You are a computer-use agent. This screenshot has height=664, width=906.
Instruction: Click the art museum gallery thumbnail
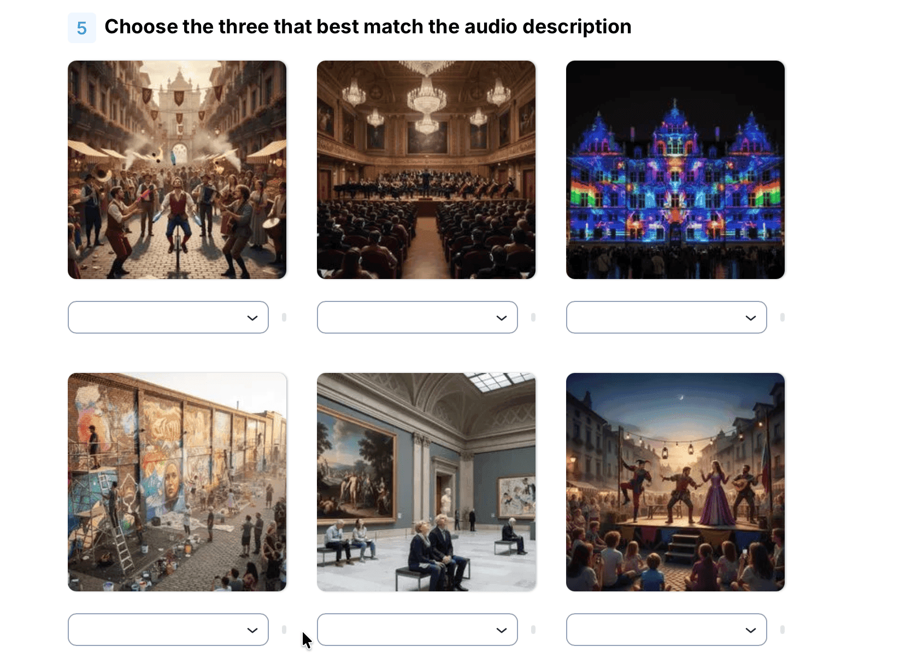click(x=426, y=482)
